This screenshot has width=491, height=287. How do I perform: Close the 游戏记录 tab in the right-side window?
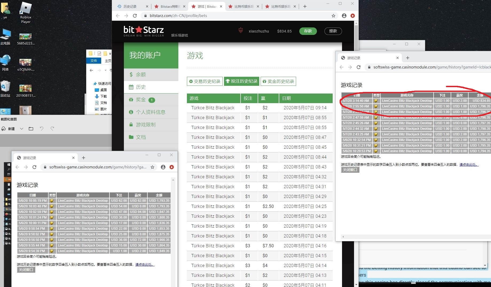(x=397, y=58)
